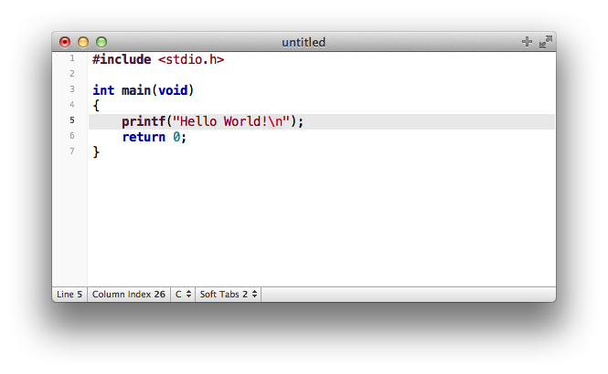Zoom the window with green button
Screen dimensions: 608x374
tap(101, 42)
